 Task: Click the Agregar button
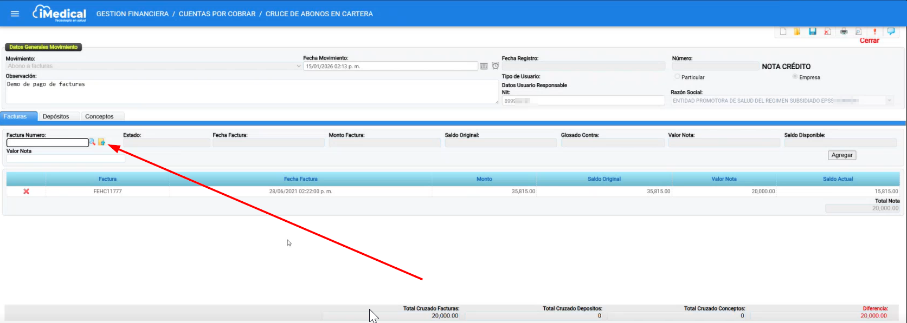pos(842,155)
